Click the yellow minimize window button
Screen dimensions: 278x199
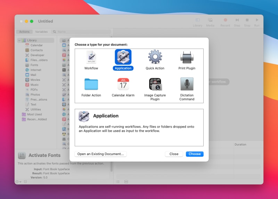click(26, 21)
